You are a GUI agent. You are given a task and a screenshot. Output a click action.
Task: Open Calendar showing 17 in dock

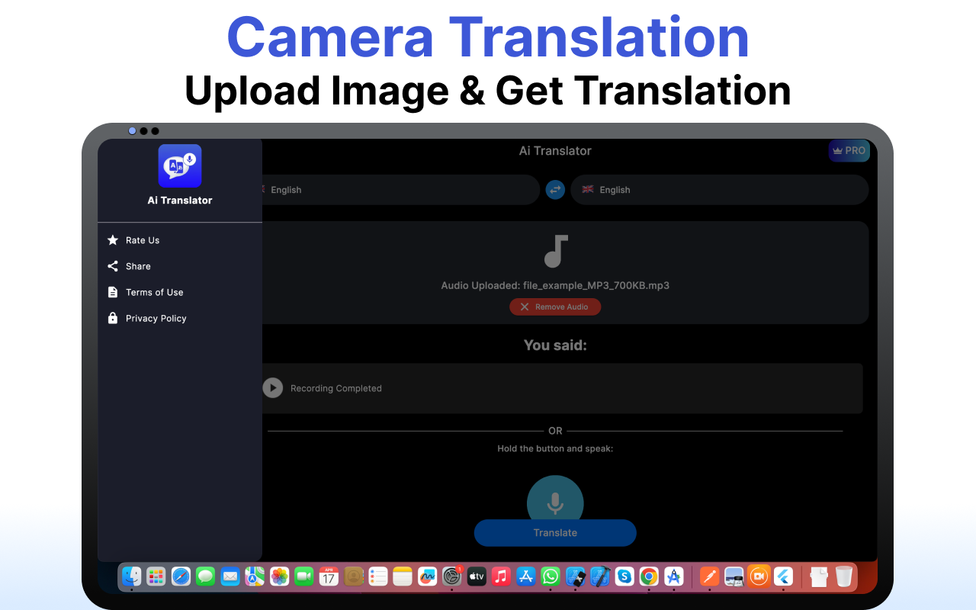(329, 576)
